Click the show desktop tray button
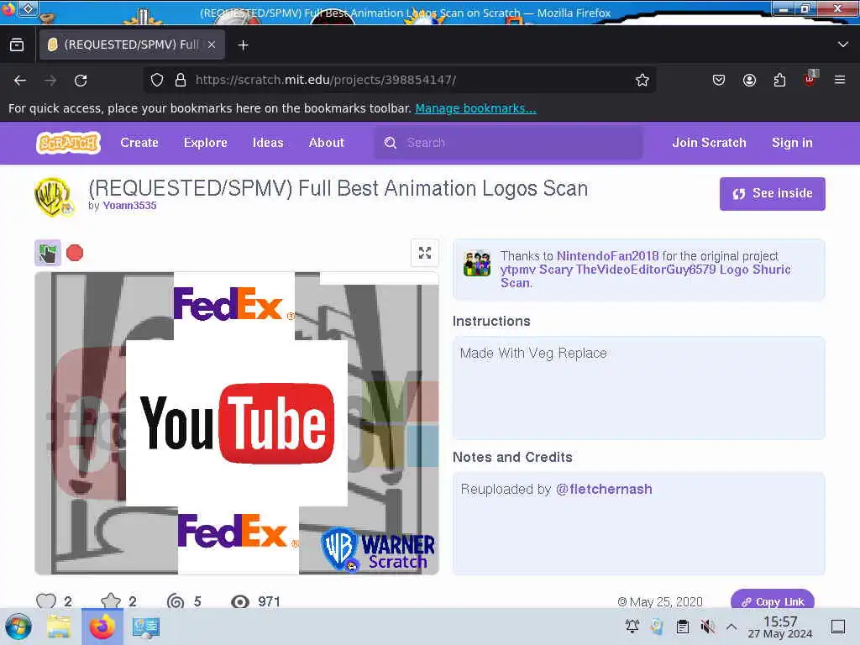This screenshot has width=860, height=645. click(x=838, y=627)
